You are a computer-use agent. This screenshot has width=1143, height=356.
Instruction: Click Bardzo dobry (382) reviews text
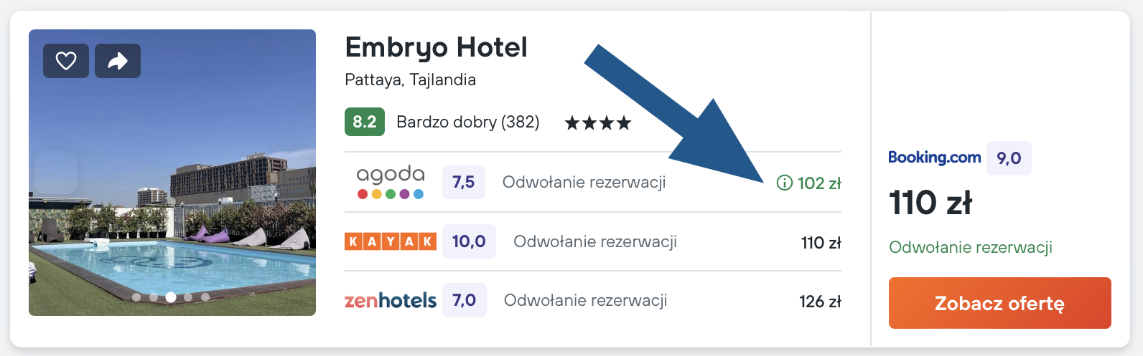pos(468,122)
